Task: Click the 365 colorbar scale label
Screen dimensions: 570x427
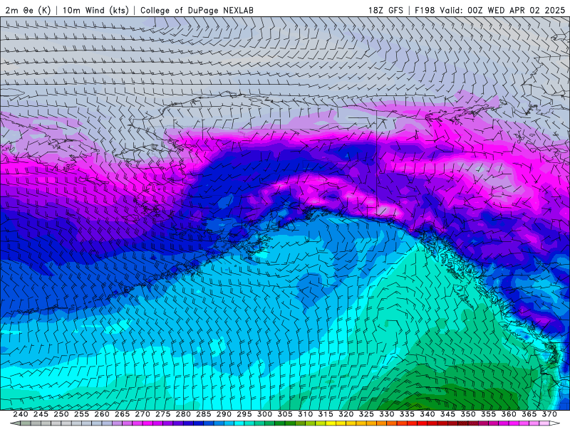Action: coord(529,414)
